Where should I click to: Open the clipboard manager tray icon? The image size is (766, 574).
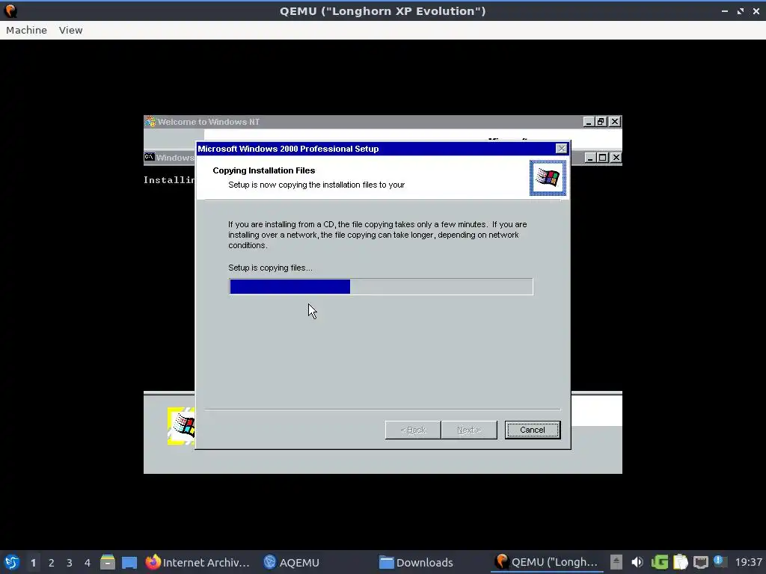coord(680,562)
